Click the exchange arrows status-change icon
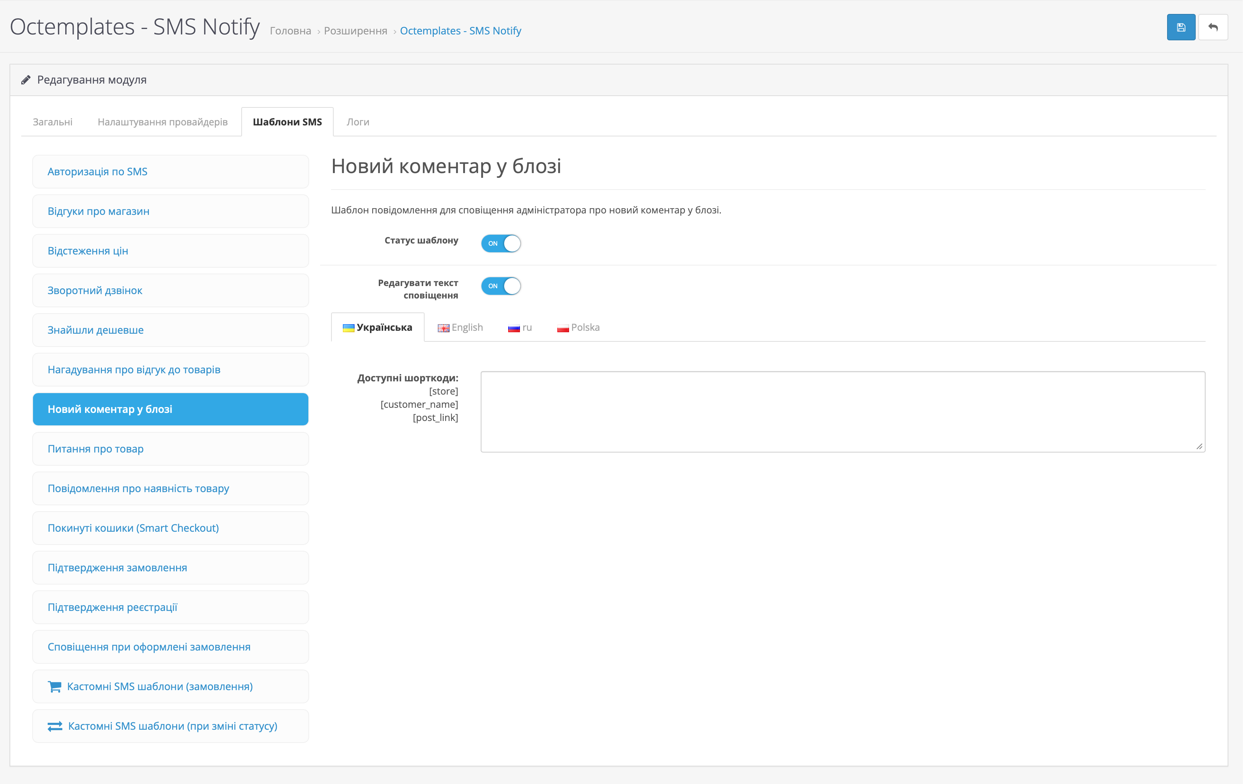Image resolution: width=1243 pixels, height=784 pixels. click(x=55, y=726)
